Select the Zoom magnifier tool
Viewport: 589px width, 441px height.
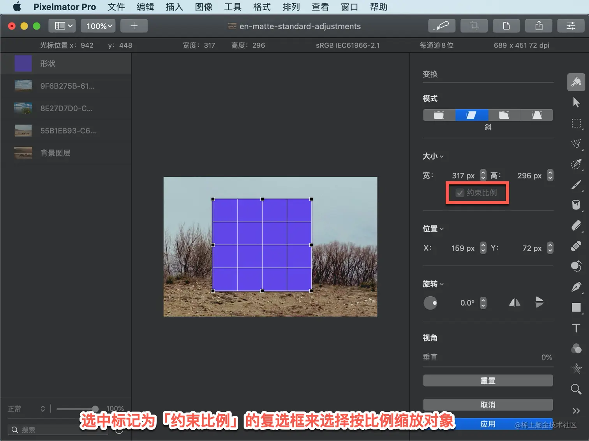pyautogui.click(x=576, y=389)
